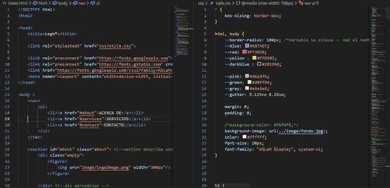Image resolution: width=390 pixels, height=188 pixels.
Task: Select the style.css breadcrumb item
Action: click(223, 3)
